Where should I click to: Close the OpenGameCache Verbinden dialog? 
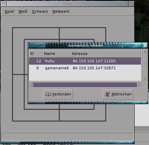pos(145,46)
